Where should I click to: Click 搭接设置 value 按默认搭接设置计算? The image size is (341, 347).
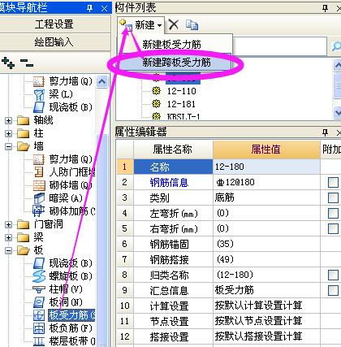(266, 336)
